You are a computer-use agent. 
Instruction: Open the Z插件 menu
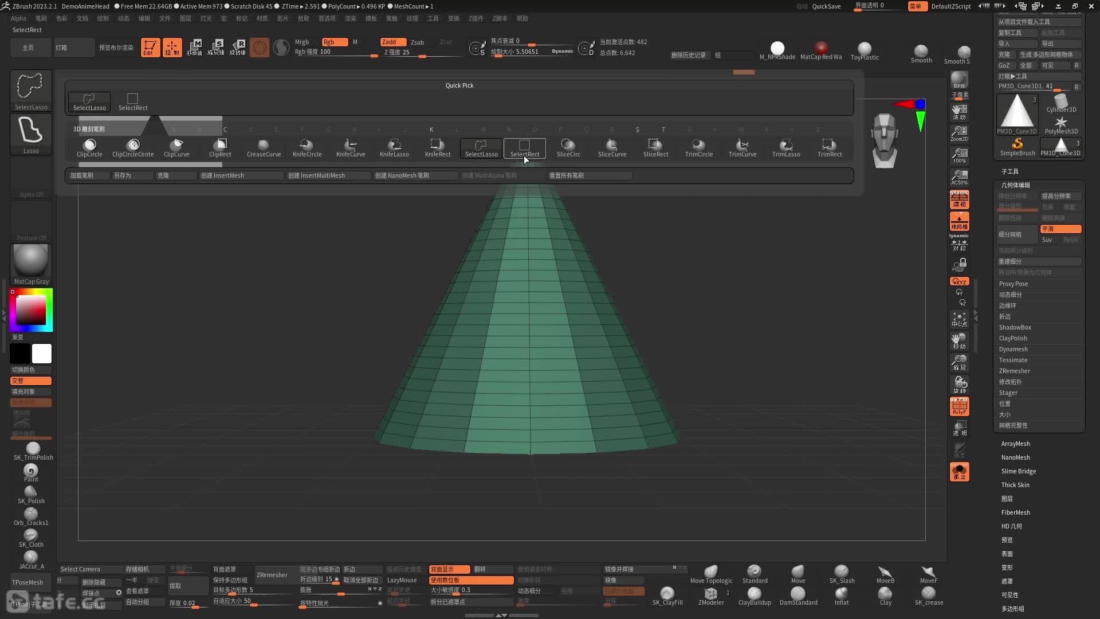click(476, 18)
